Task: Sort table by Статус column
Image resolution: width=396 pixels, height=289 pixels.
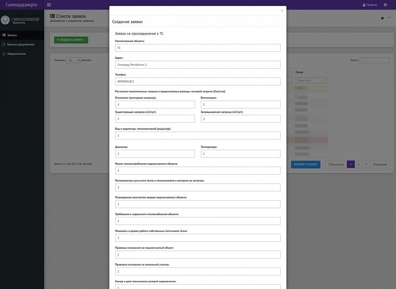Action: coord(310,72)
